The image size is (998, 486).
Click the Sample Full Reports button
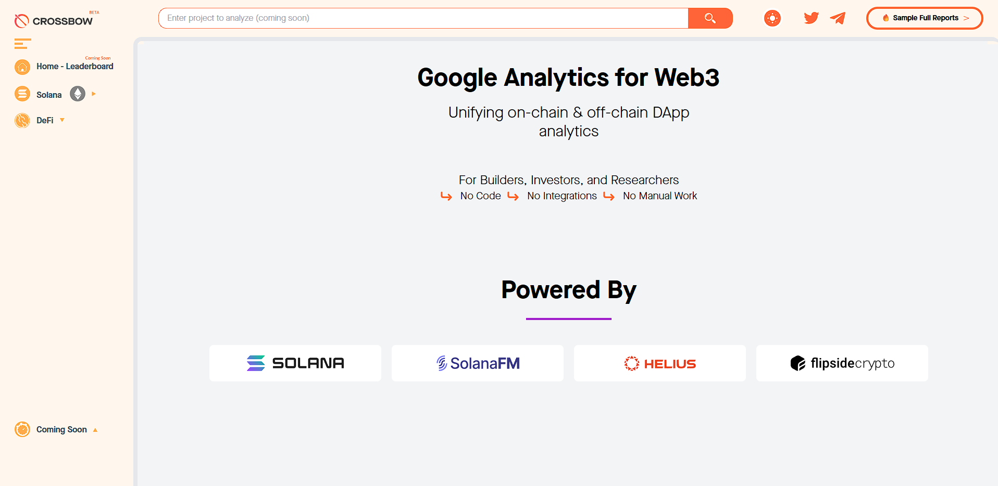[925, 18]
